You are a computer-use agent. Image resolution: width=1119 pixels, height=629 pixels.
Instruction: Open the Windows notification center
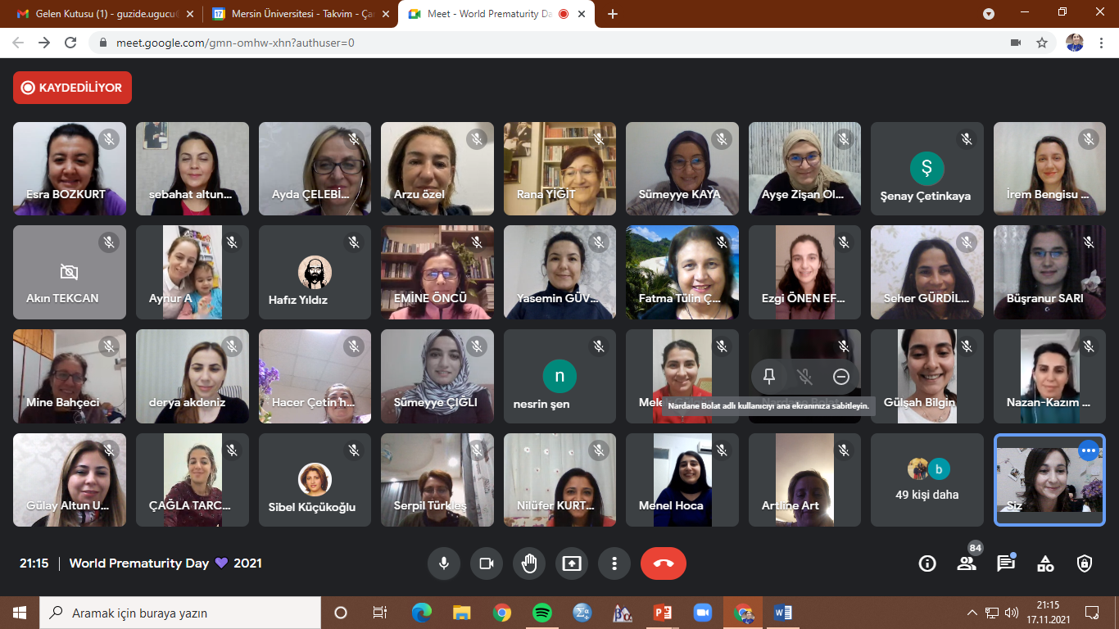pos(1092,613)
